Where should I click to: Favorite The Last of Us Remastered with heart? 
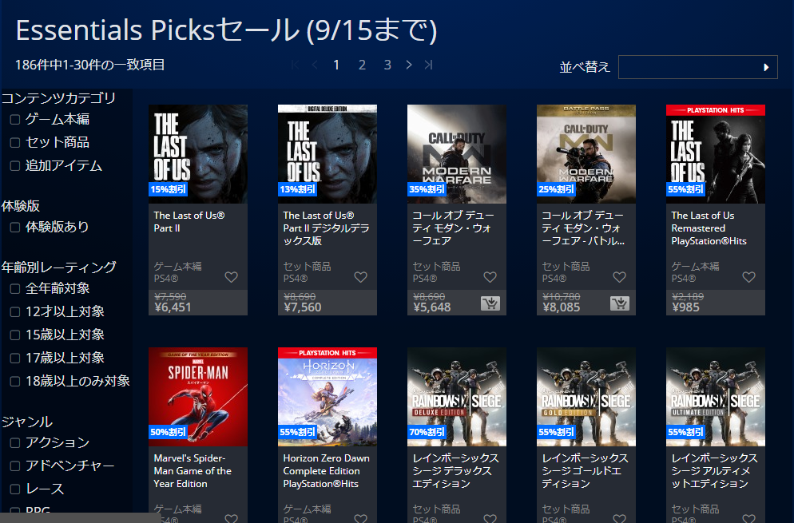pyautogui.click(x=749, y=277)
